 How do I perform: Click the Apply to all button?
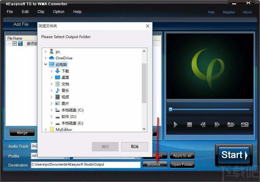pyautogui.click(x=182, y=155)
